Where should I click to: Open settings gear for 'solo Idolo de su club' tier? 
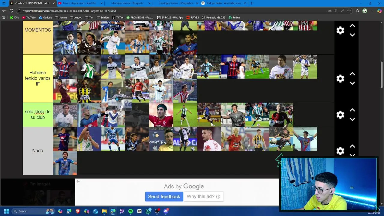340,115
